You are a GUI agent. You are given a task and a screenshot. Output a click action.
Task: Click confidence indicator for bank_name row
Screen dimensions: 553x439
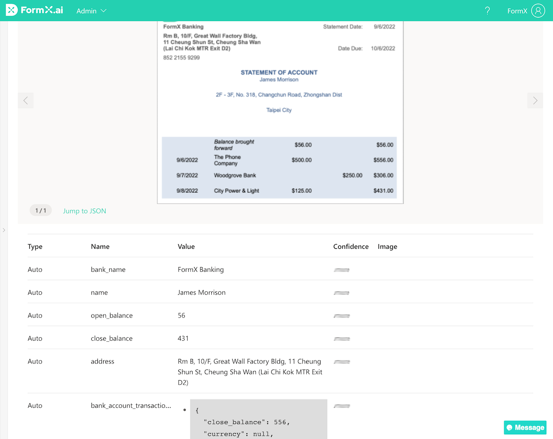[341, 270]
